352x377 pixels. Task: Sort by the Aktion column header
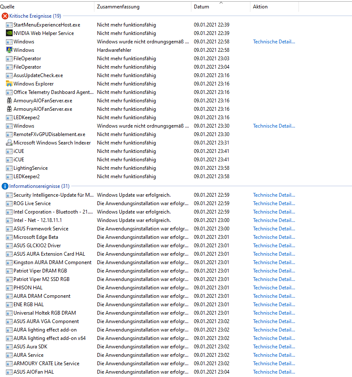point(274,7)
